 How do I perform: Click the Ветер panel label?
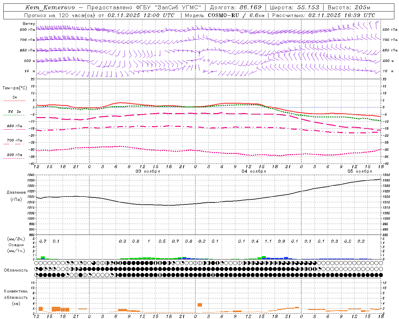(29, 24)
